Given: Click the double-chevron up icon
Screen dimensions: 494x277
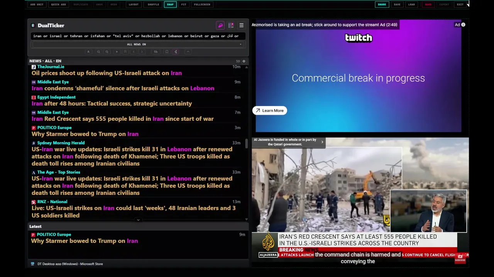Looking at the screenshot, I should (125, 52).
